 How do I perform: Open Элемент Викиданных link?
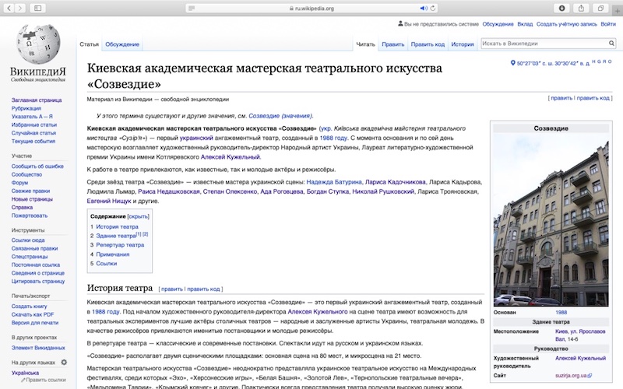(x=38, y=348)
